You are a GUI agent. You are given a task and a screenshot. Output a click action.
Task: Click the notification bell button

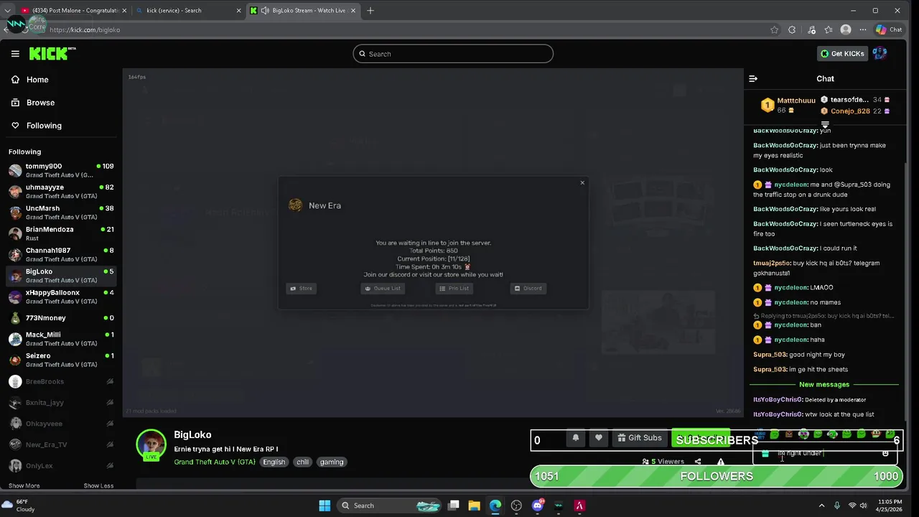[576, 438]
